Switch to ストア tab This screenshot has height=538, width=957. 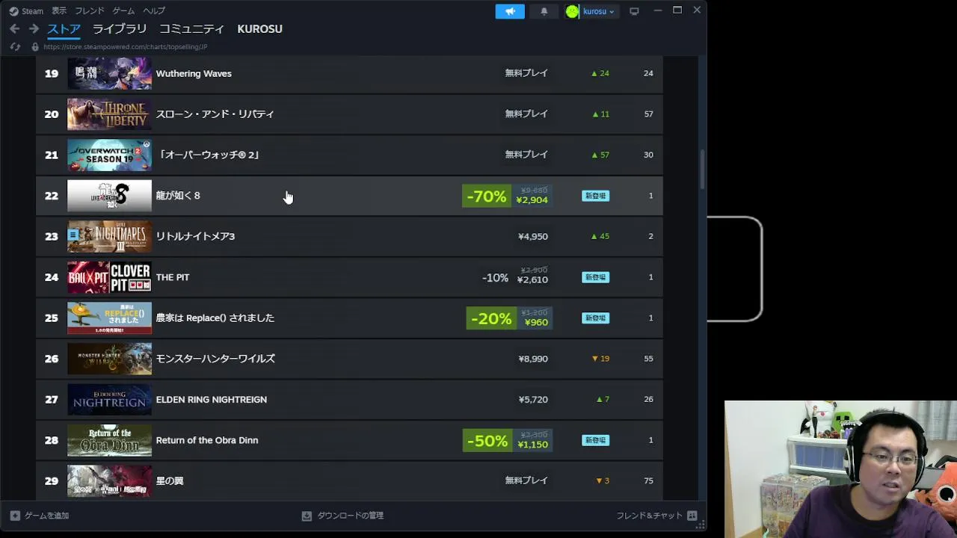(64, 29)
